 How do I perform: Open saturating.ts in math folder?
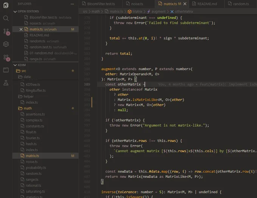click(45, 192)
